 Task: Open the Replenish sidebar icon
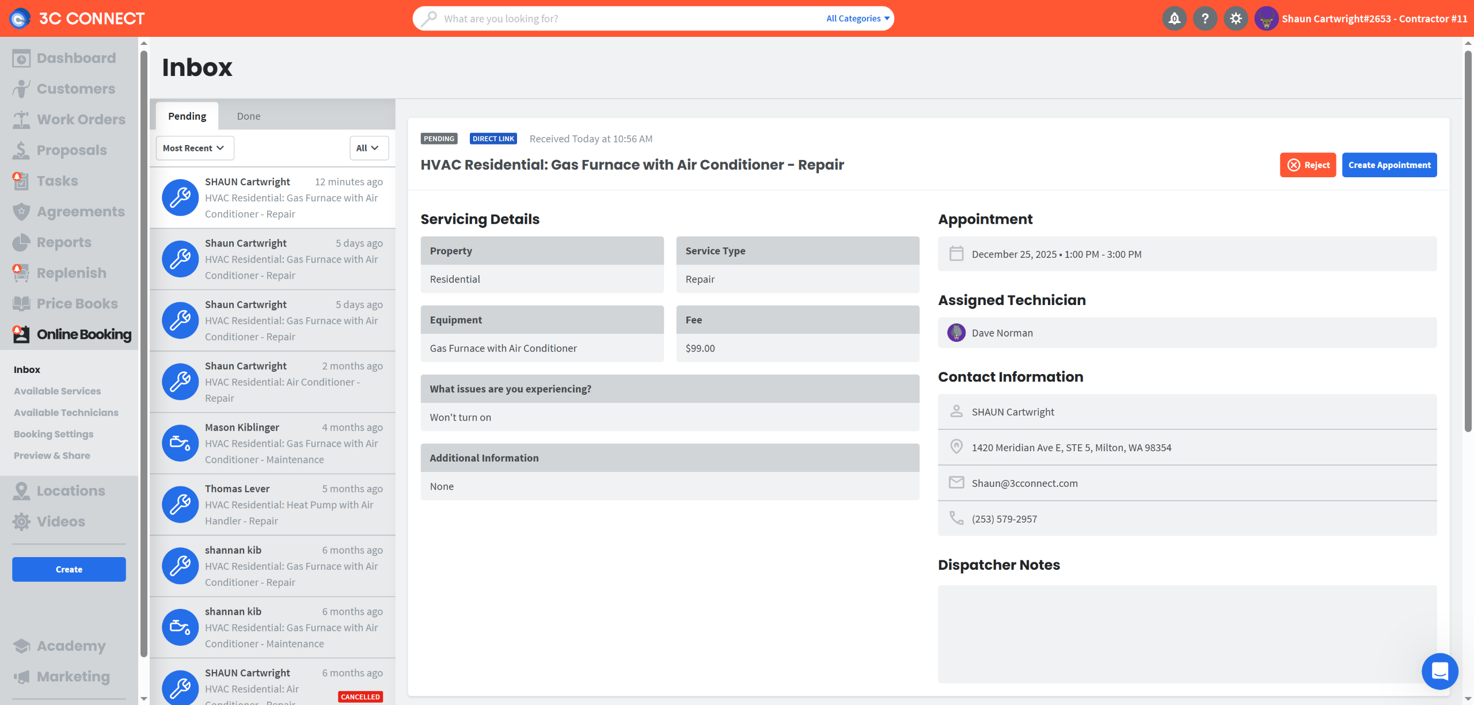coord(21,273)
